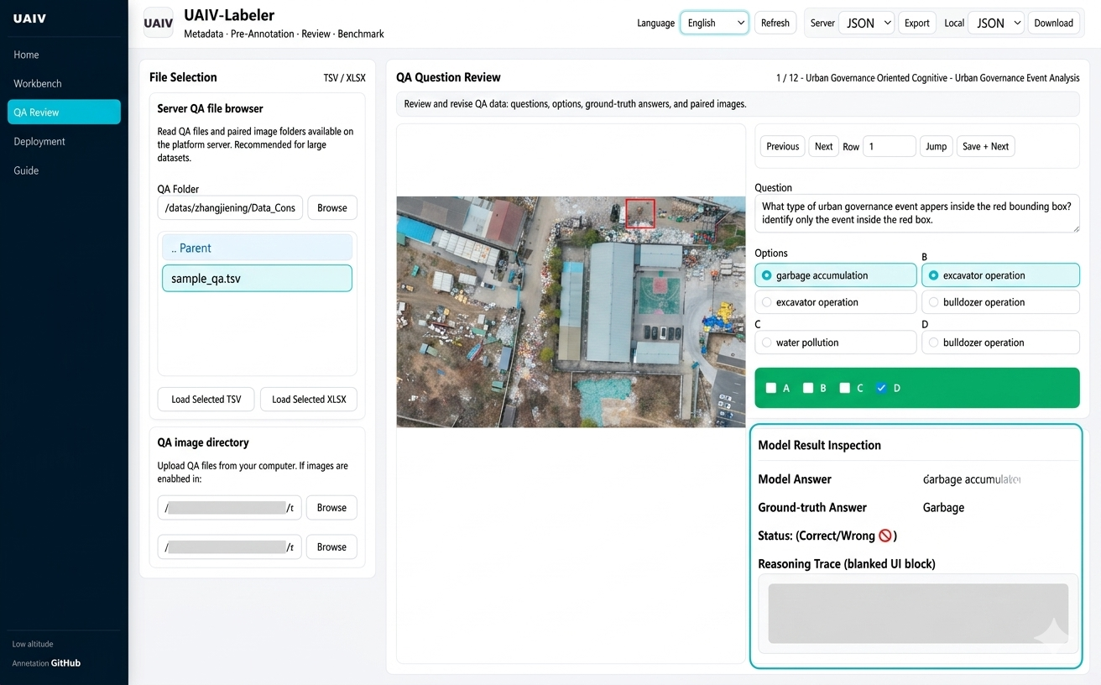Open the GitHub link in the sidebar footer
The width and height of the screenshot is (1101, 685).
tap(65, 663)
